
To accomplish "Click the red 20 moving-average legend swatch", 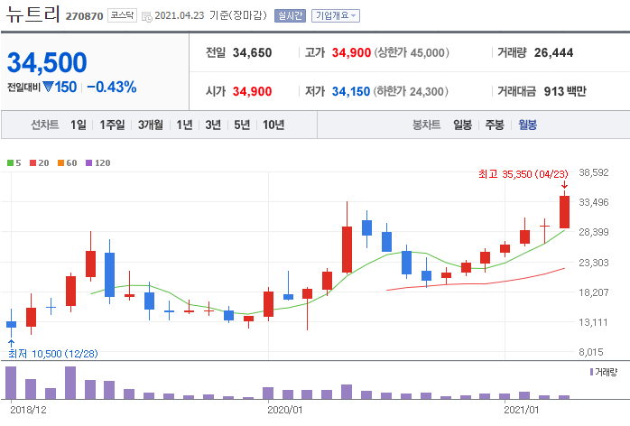I will [32, 162].
